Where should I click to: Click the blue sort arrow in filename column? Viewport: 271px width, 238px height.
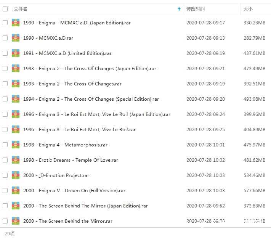(179, 9)
